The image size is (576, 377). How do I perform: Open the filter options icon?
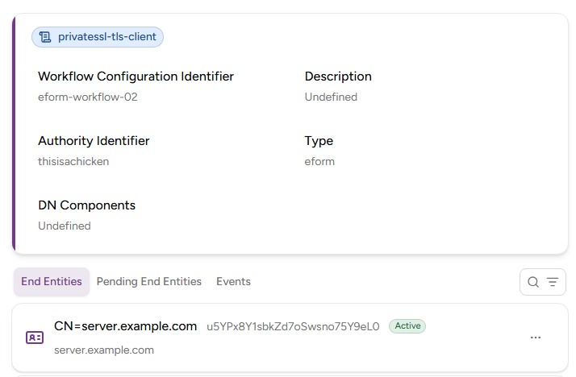tap(553, 282)
